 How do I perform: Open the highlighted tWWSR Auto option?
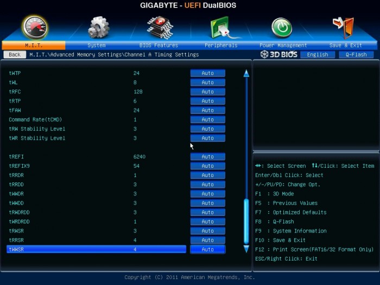coord(208,249)
